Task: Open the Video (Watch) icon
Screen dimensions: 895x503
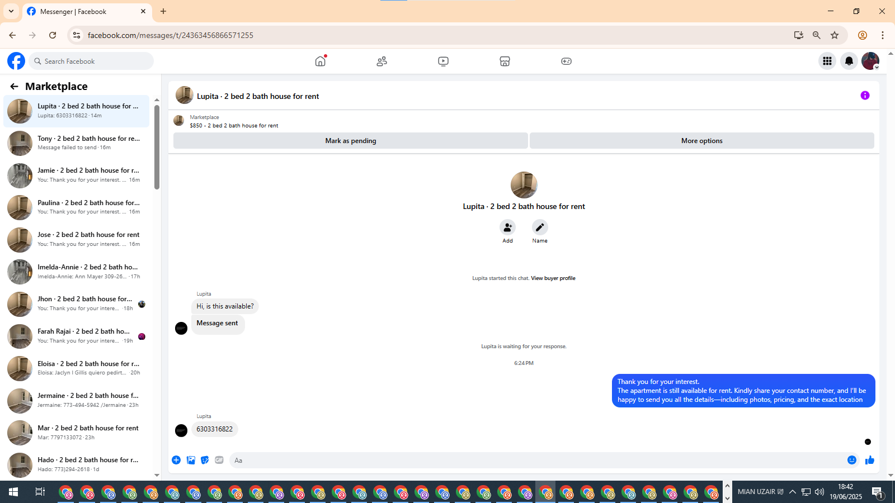Action: (x=443, y=61)
